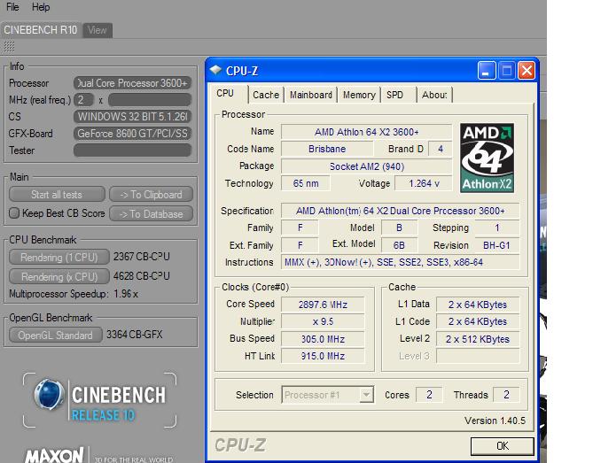
Task: Click the Tester input field
Action: [x=132, y=150]
